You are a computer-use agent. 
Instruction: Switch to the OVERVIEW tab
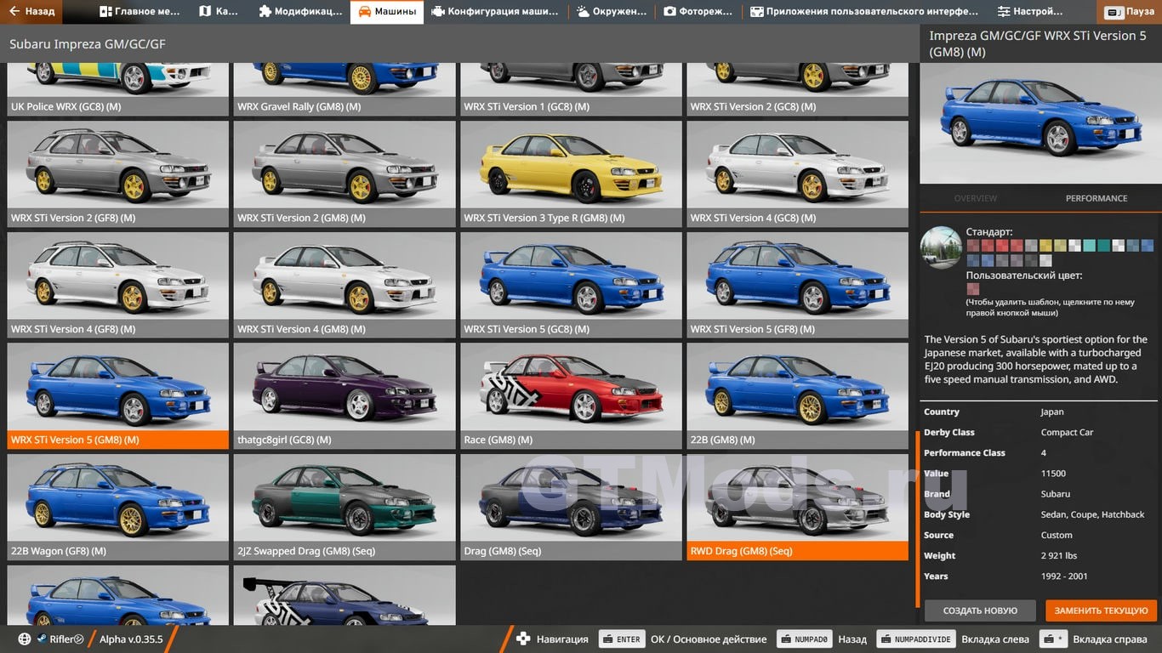975,198
